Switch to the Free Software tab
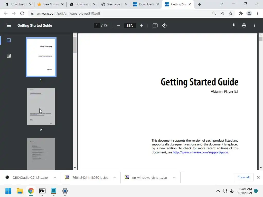Screen dimensions: 263x197 [x=50, y=4]
